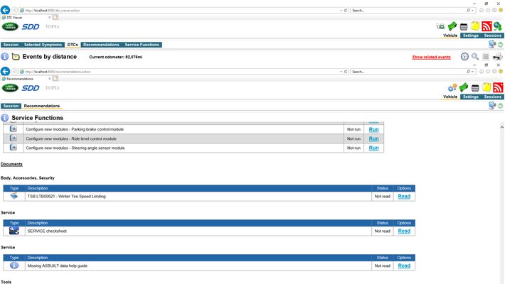Viewport: 505px width, 284px height.
Task: Click the network computer icon in Recommendations window
Action: pyautogui.click(x=491, y=106)
